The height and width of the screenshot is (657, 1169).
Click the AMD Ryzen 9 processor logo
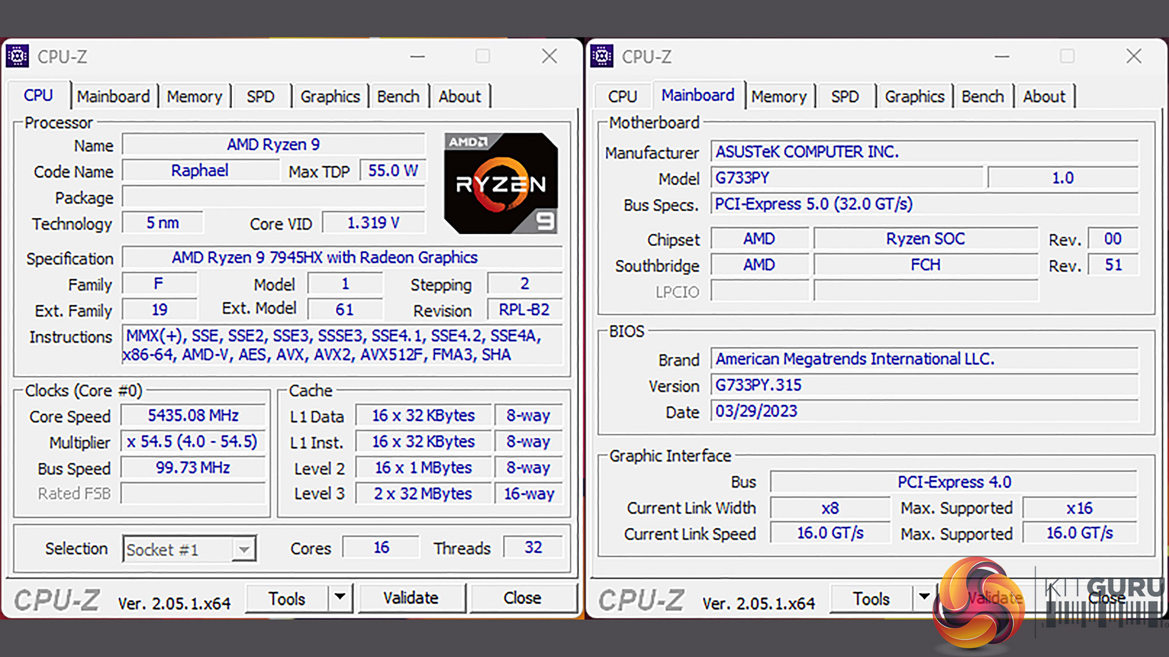[x=500, y=183]
